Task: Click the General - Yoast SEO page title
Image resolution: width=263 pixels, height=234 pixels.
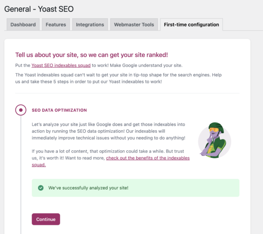Action: [x=39, y=9]
